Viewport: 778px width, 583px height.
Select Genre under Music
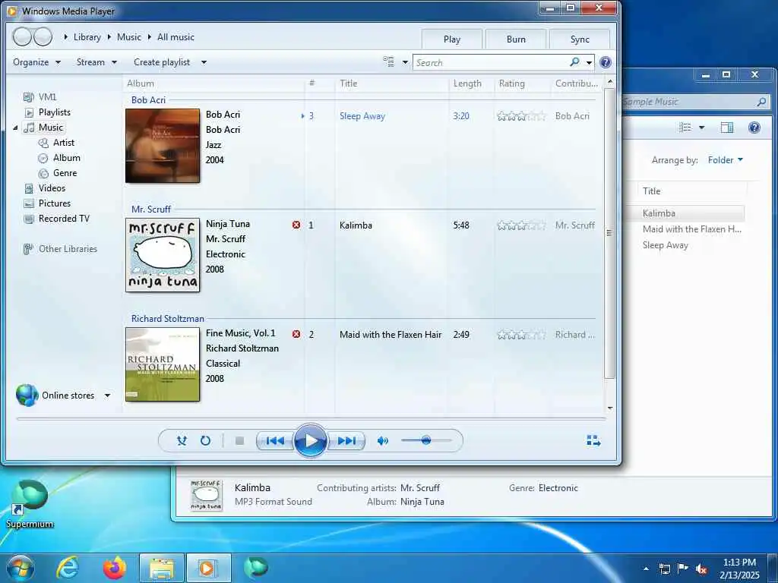point(58,173)
